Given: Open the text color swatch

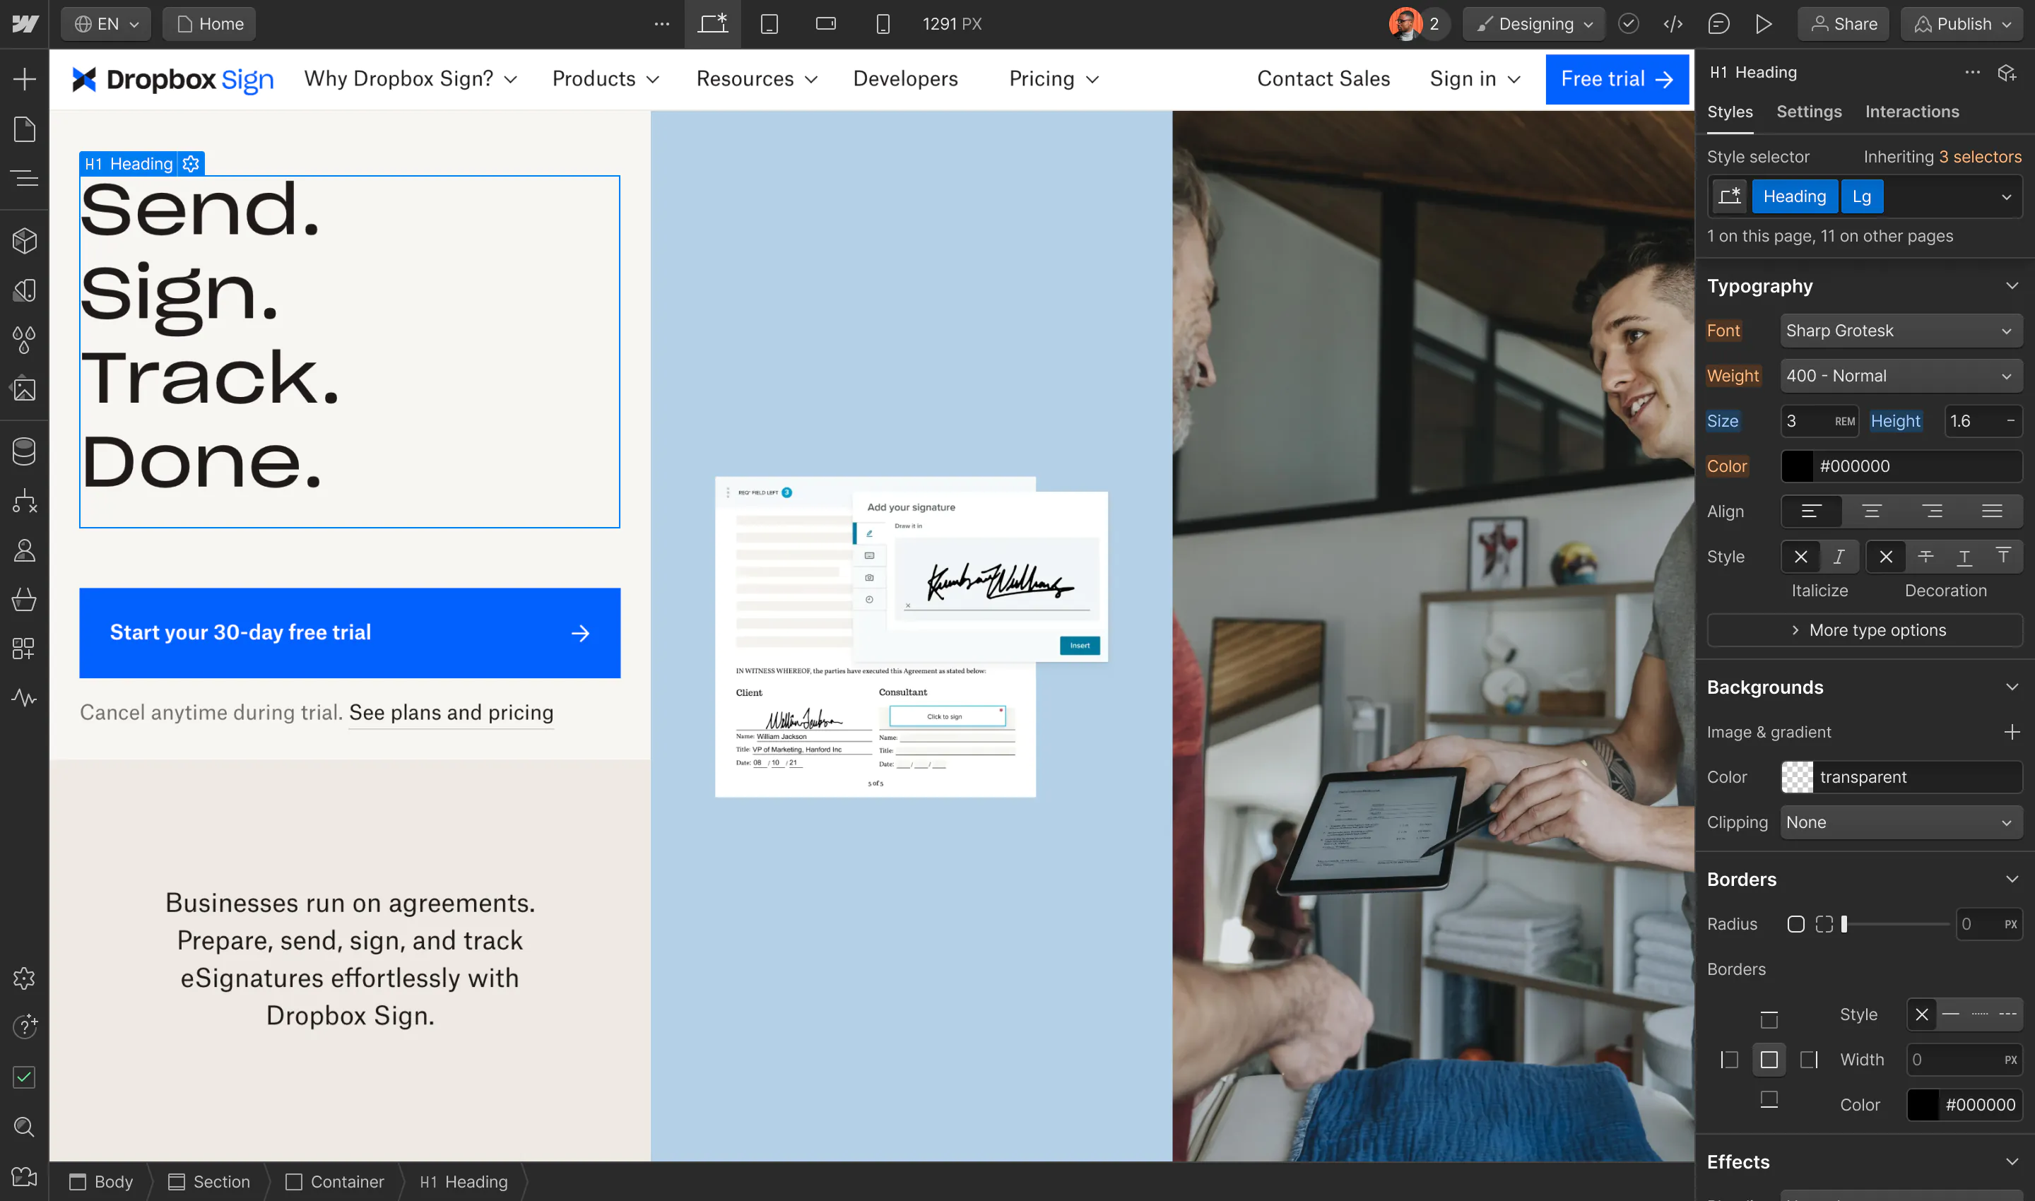Looking at the screenshot, I should pos(1798,466).
